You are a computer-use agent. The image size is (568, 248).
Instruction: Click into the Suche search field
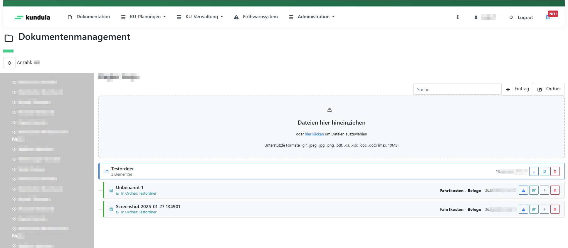457,89
